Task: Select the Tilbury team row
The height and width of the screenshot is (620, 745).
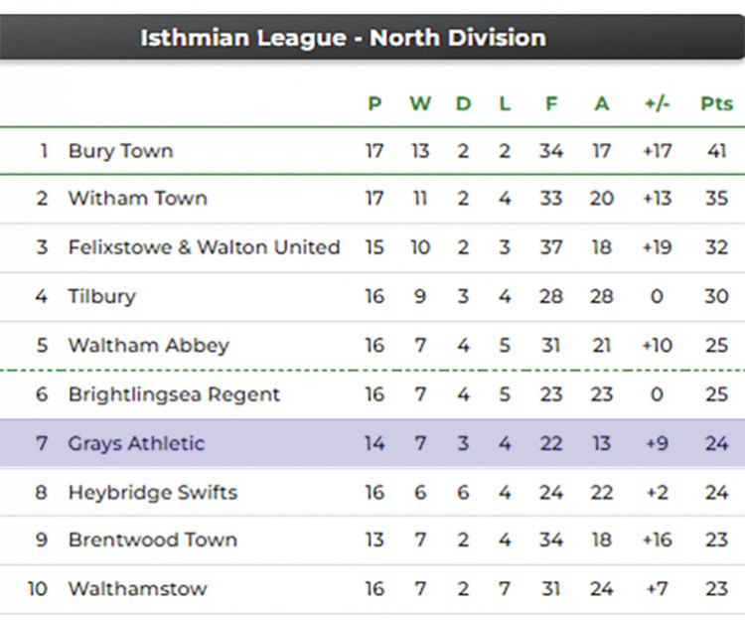Action: click(372, 296)
